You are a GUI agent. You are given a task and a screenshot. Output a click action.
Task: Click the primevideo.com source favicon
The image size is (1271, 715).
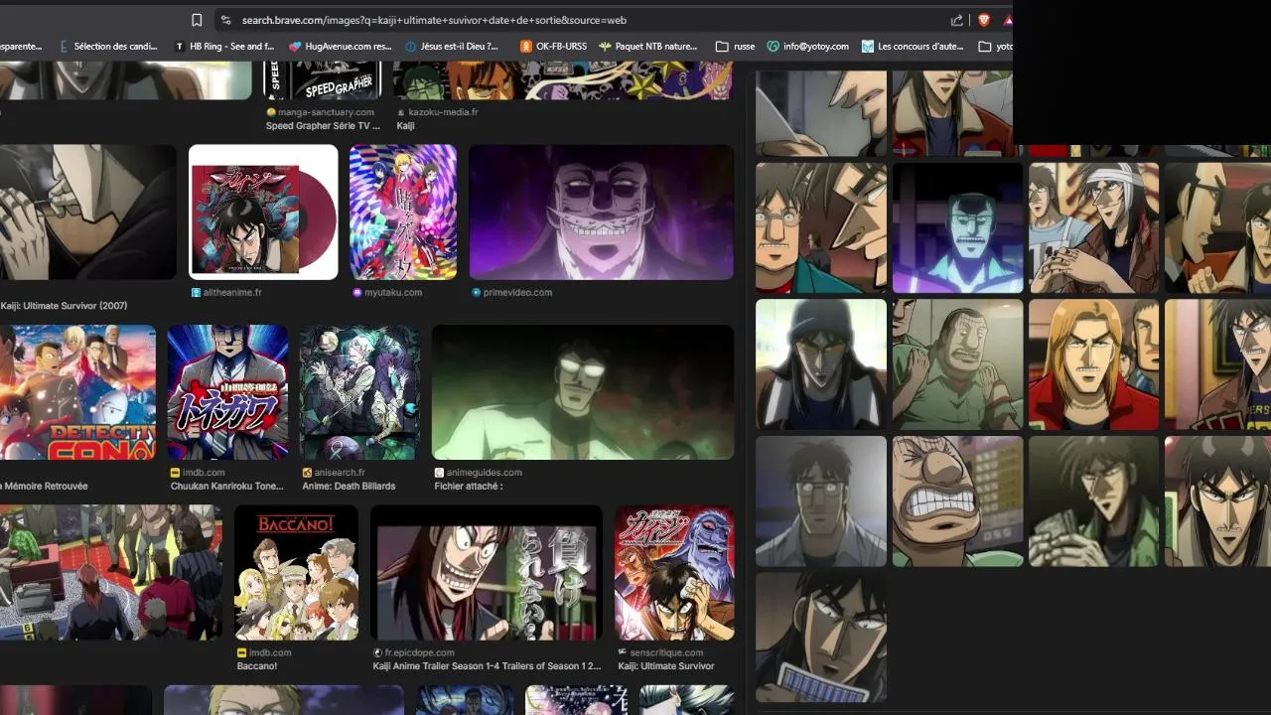pos(477,293)
